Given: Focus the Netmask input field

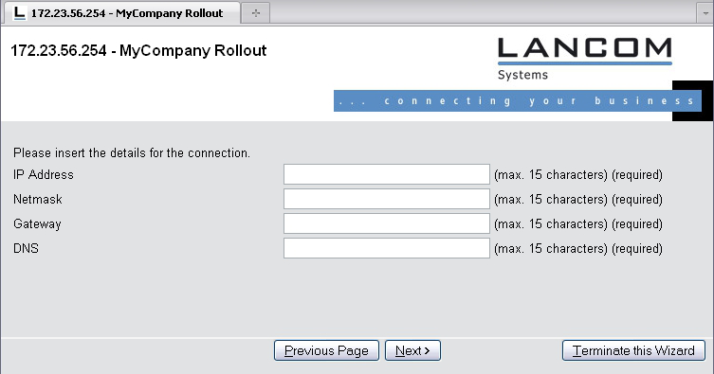Looking at the screenshot, I should 387,199.
